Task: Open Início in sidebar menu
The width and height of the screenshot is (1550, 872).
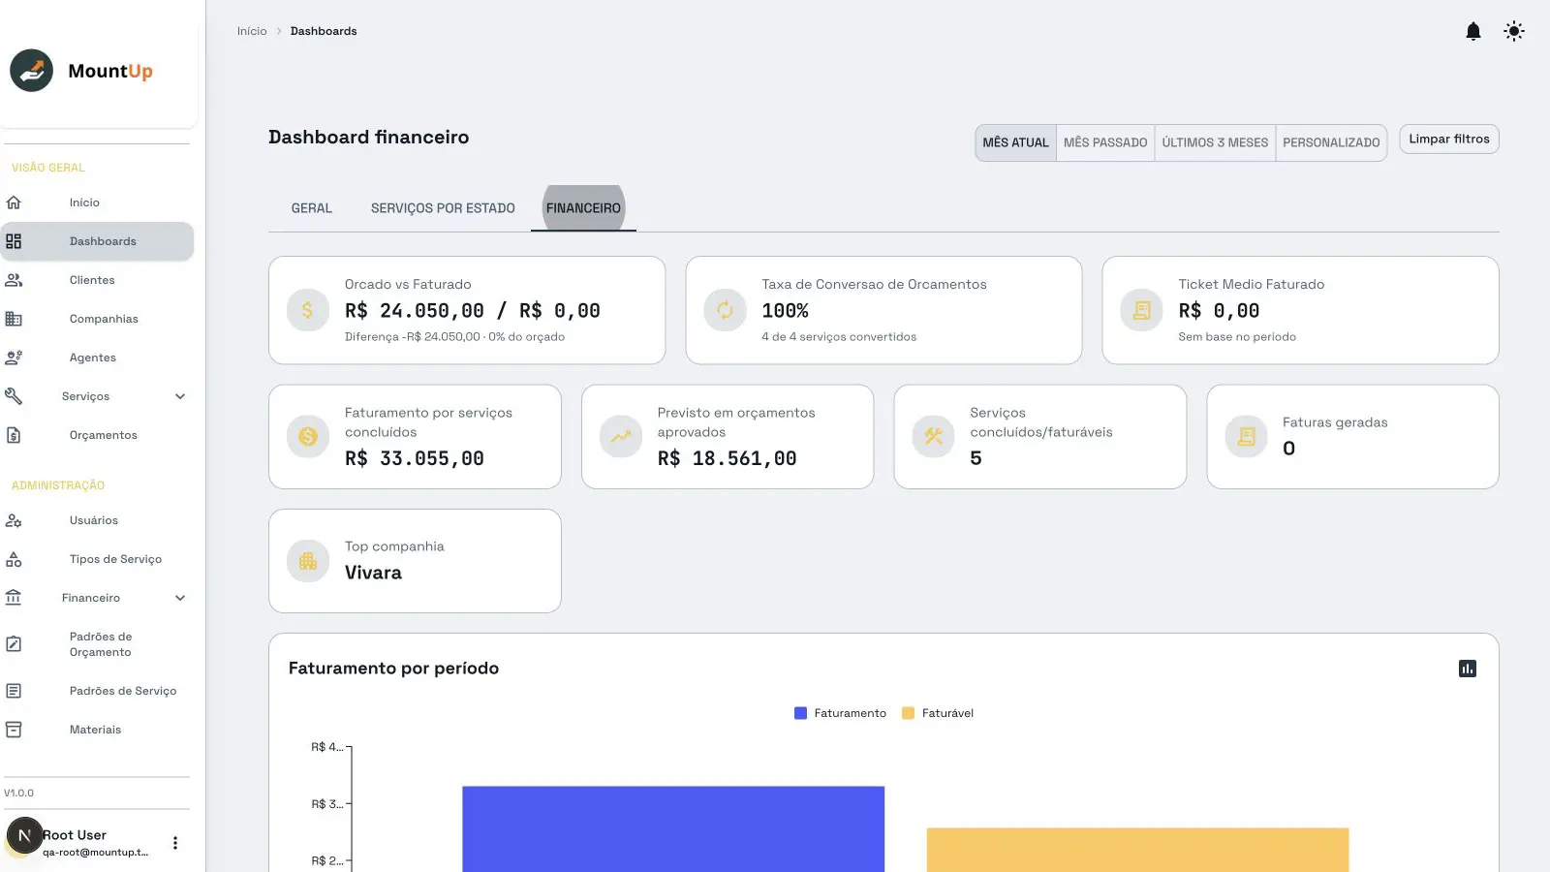Action: click(97, 202)
